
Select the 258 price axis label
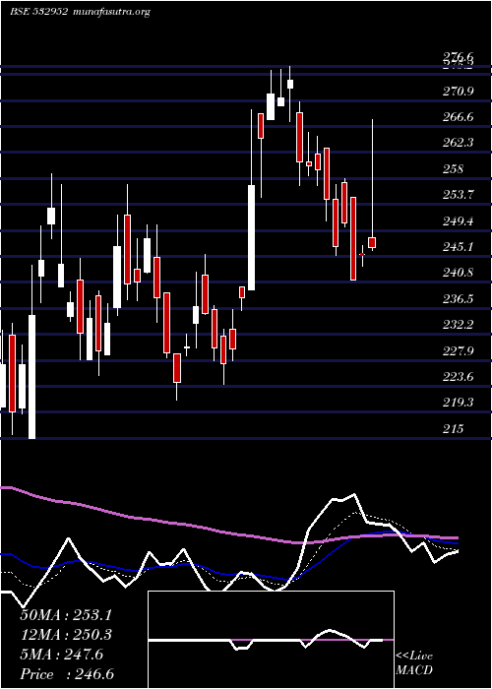click(x=453, y=168)
